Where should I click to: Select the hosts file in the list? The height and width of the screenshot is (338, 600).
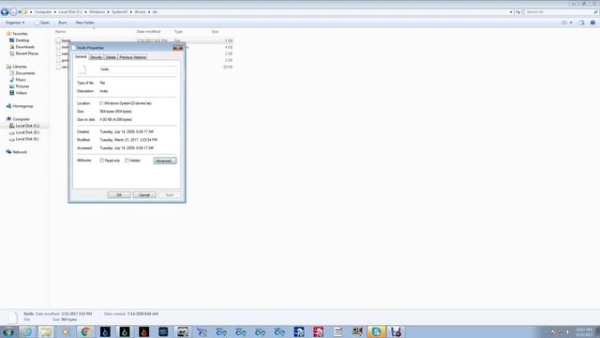(66, 40)
